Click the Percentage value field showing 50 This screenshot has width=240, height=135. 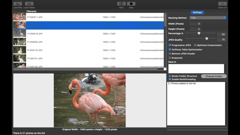pyautogui.click(x=222, y=34)
